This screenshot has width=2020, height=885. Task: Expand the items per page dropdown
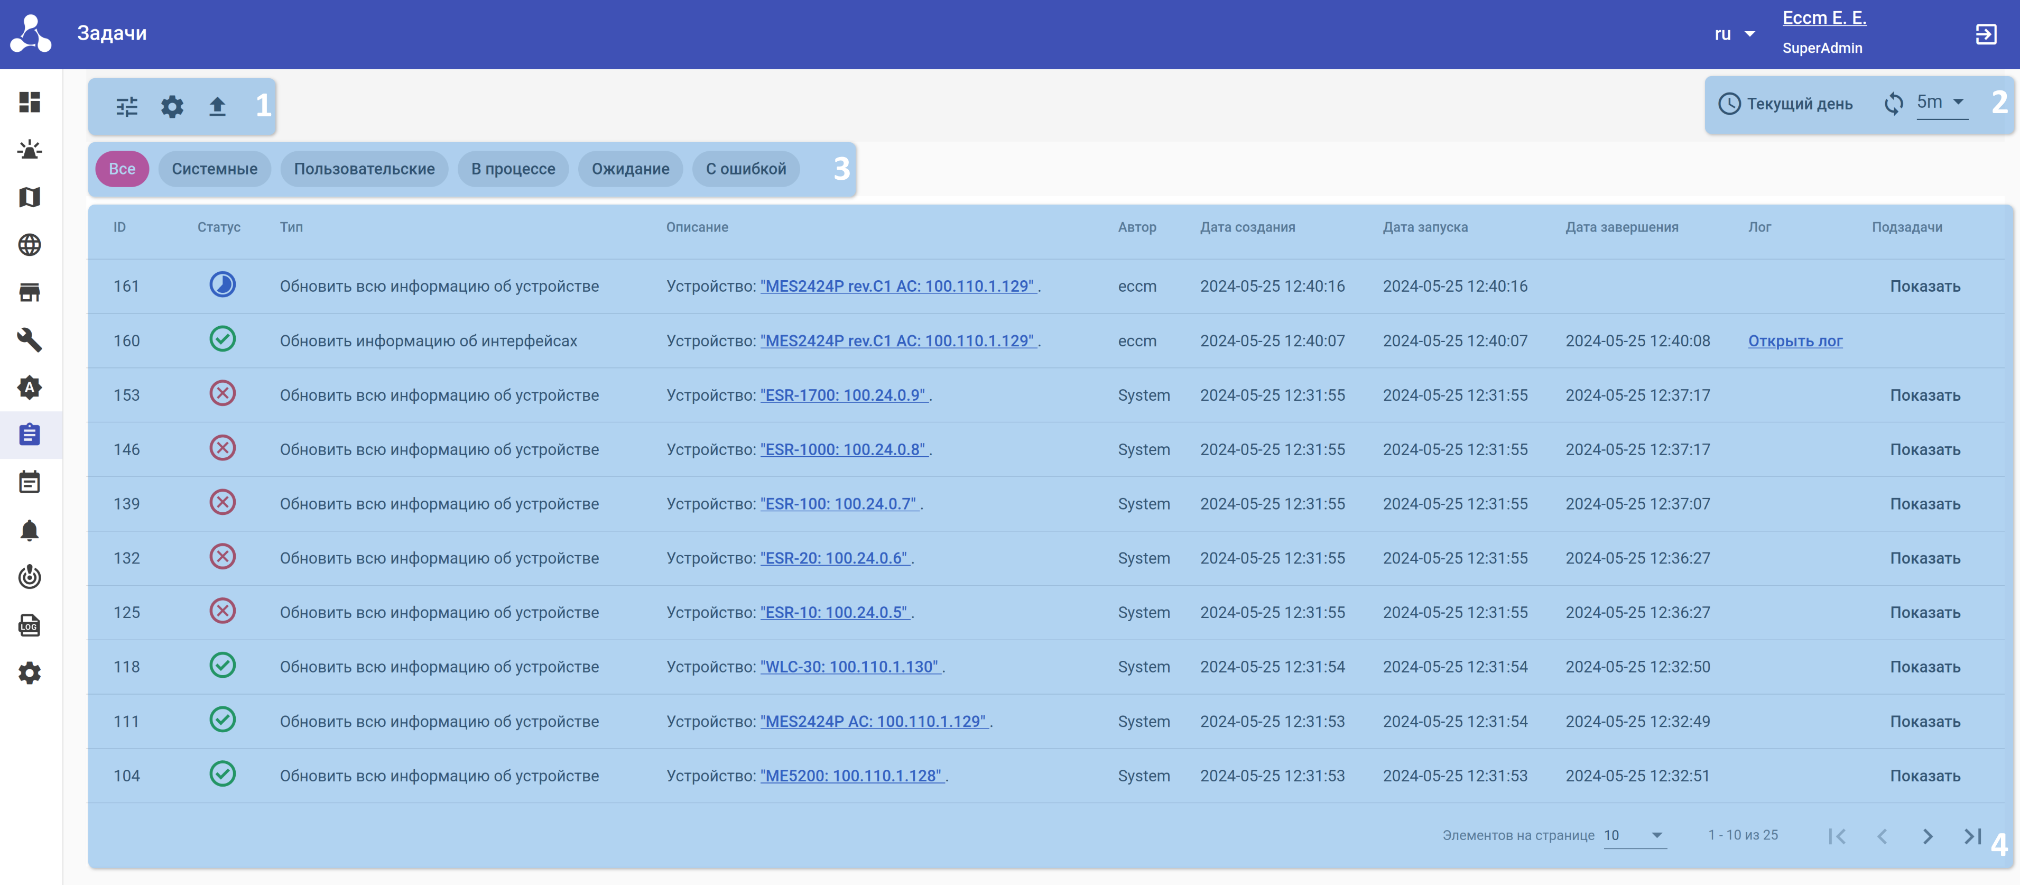click(x=1634, y=835)
